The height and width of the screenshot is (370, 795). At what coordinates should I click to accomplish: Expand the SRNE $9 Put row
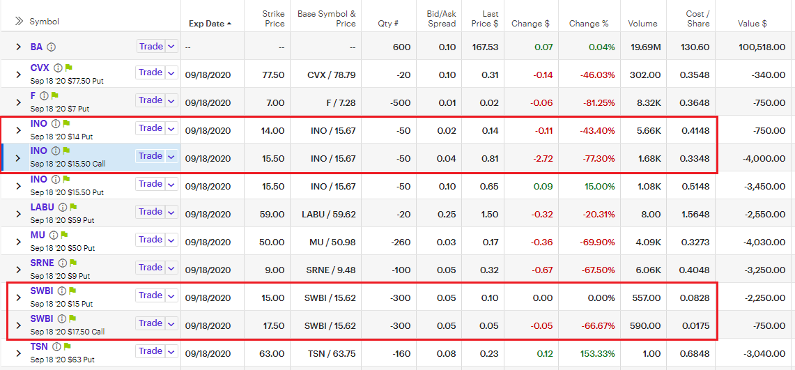point(19,270)
